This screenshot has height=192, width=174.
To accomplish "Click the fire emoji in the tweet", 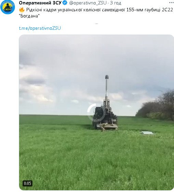I will tap(22, 10).
